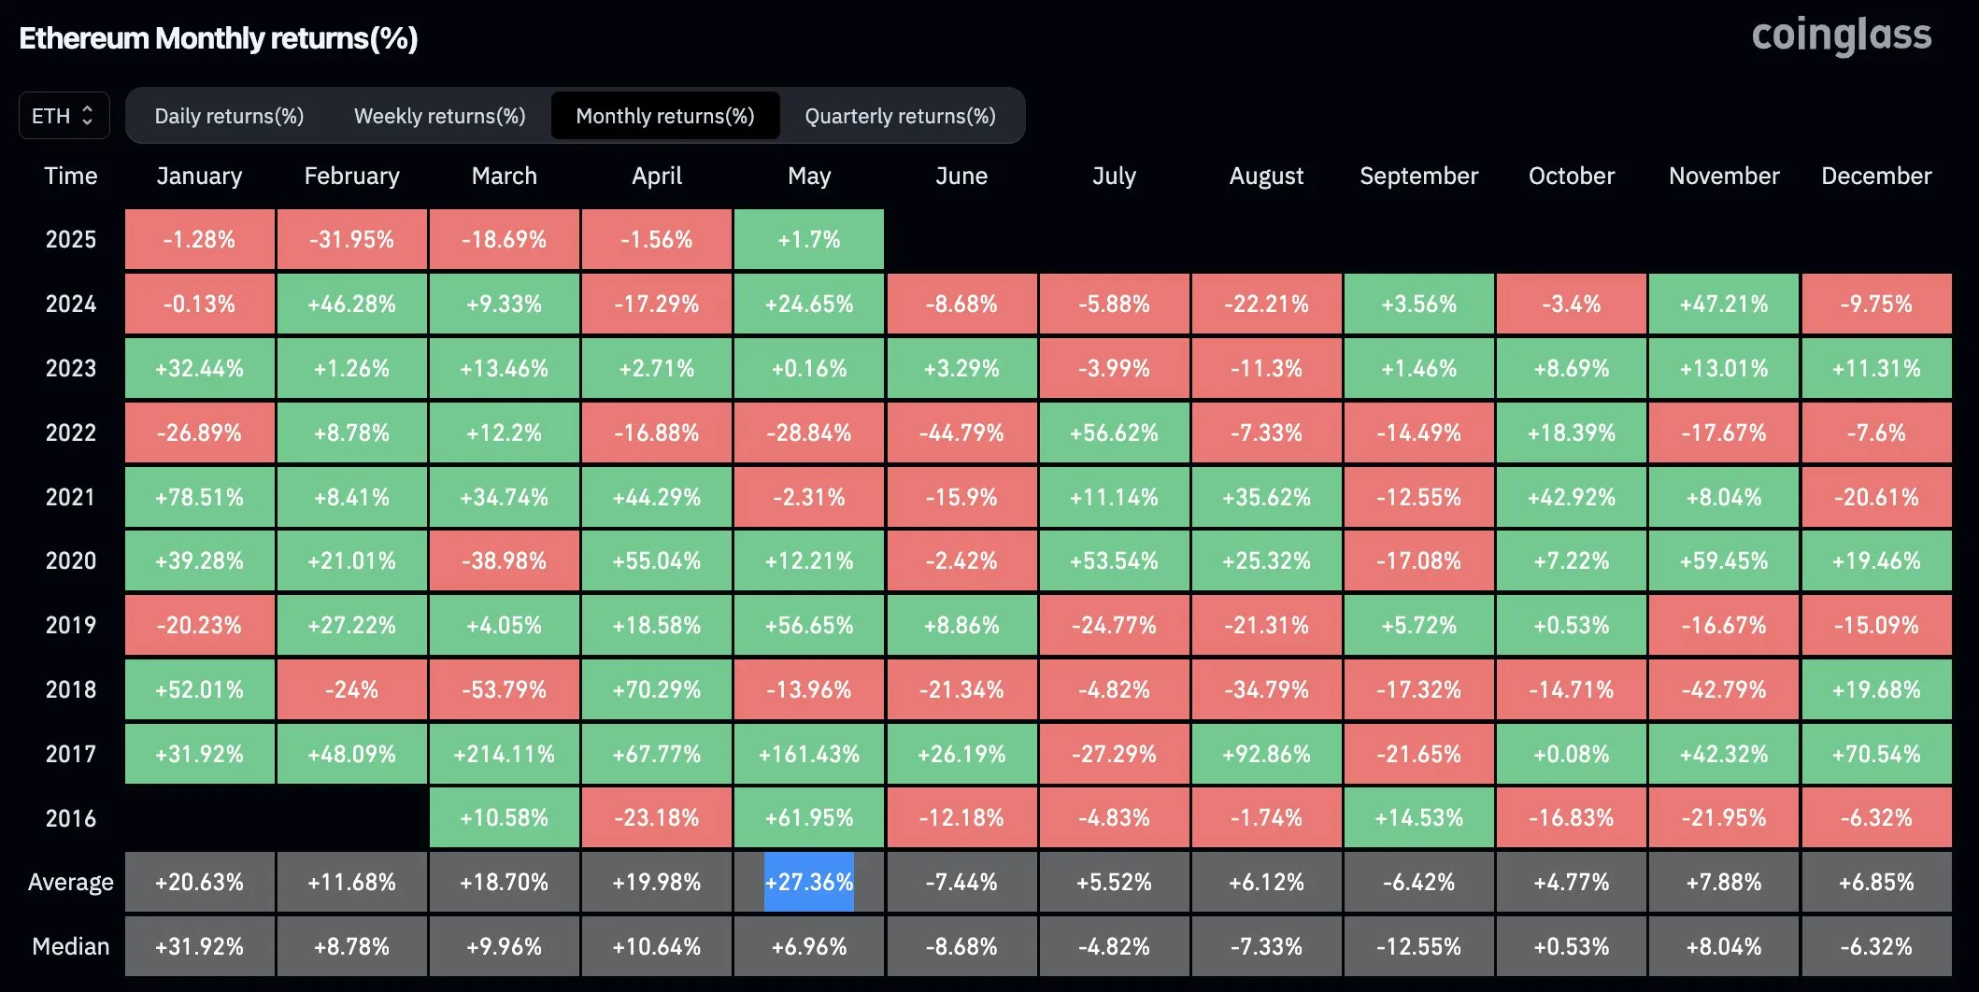This screenshot has width=1979, height=992.
Task: Switch to the Daily returns(%) tab
Action: 230,116
